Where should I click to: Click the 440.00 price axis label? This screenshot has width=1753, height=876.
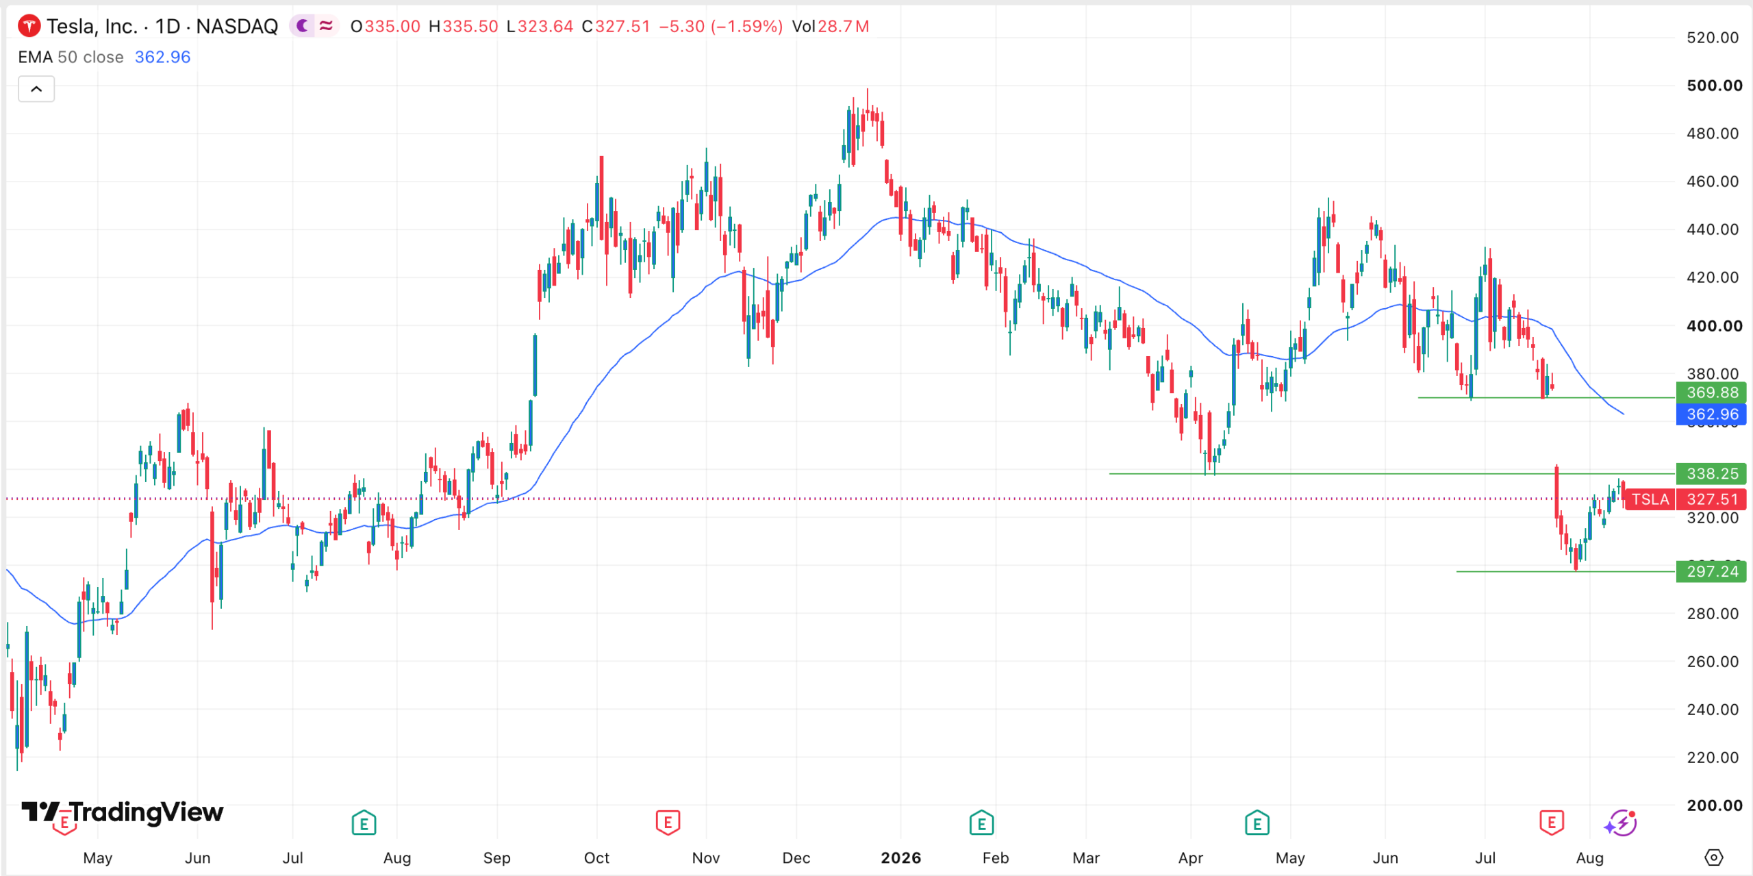pyautogui.click(x=1713, y=229)
